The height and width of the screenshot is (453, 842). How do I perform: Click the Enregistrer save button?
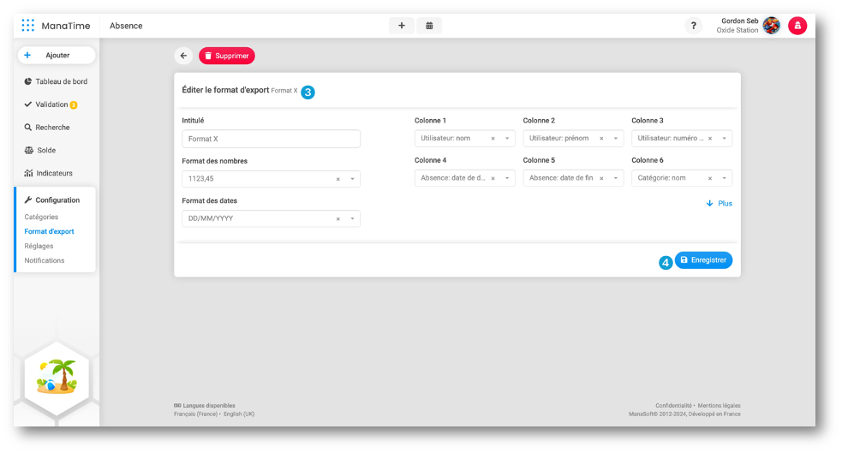(703, 260)
